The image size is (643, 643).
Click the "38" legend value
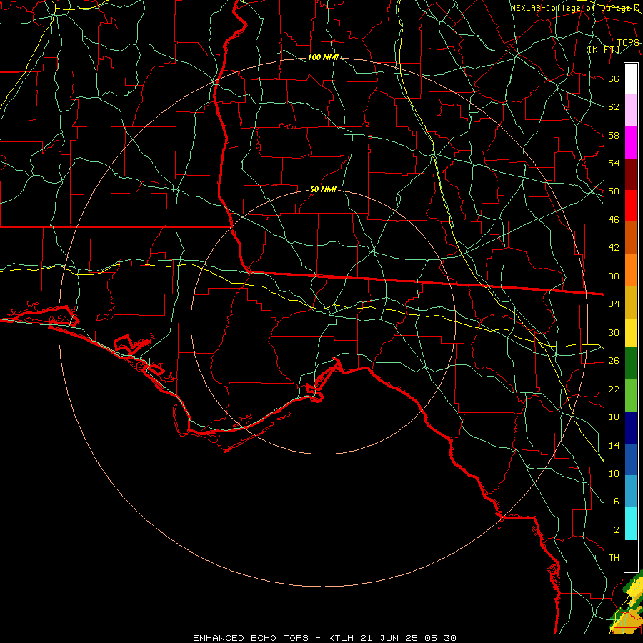click(x=614, y=276)
